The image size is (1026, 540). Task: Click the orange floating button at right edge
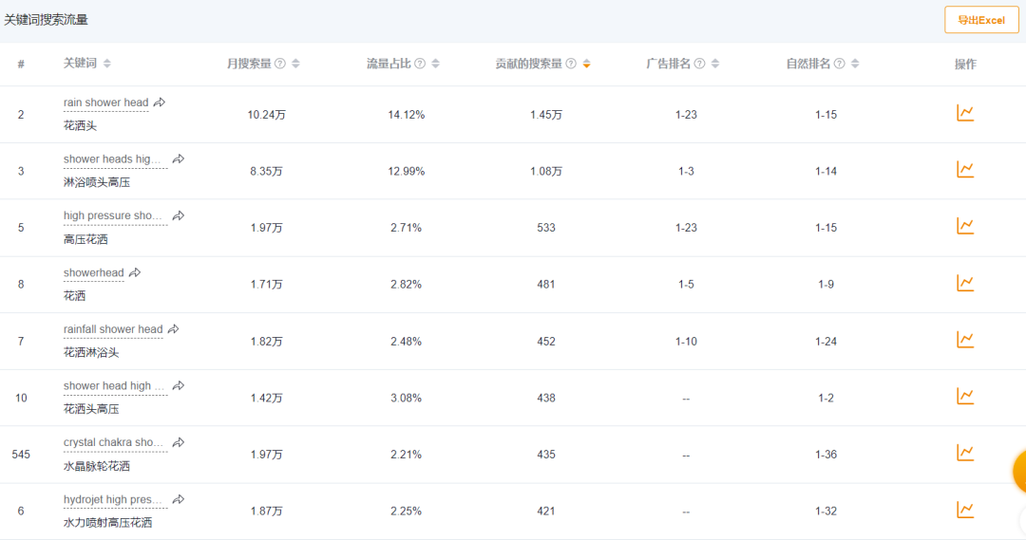[x=1019, y=472]
